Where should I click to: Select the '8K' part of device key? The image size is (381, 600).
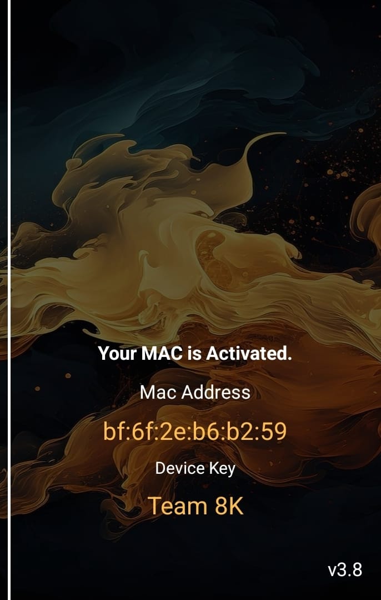pyautogui.click(x=229, y=506)
